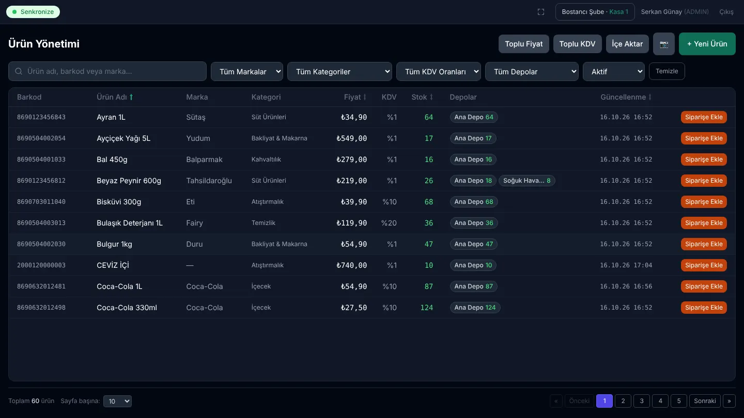Click Ana Depo 87 depot chip
The image size is (744, 418).
pos(474,286)
